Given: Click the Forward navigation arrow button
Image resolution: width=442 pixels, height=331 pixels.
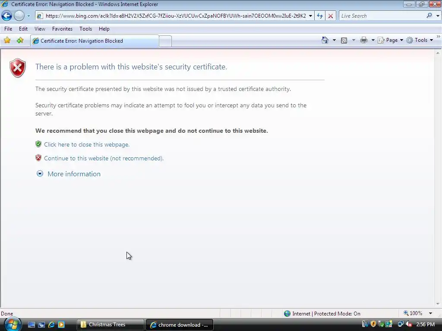Looking at the screenshot, I should click(19, 16).
